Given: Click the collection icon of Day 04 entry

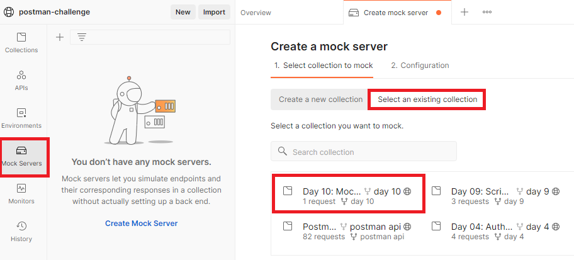Looking at the screenshot, I should 436,226.
